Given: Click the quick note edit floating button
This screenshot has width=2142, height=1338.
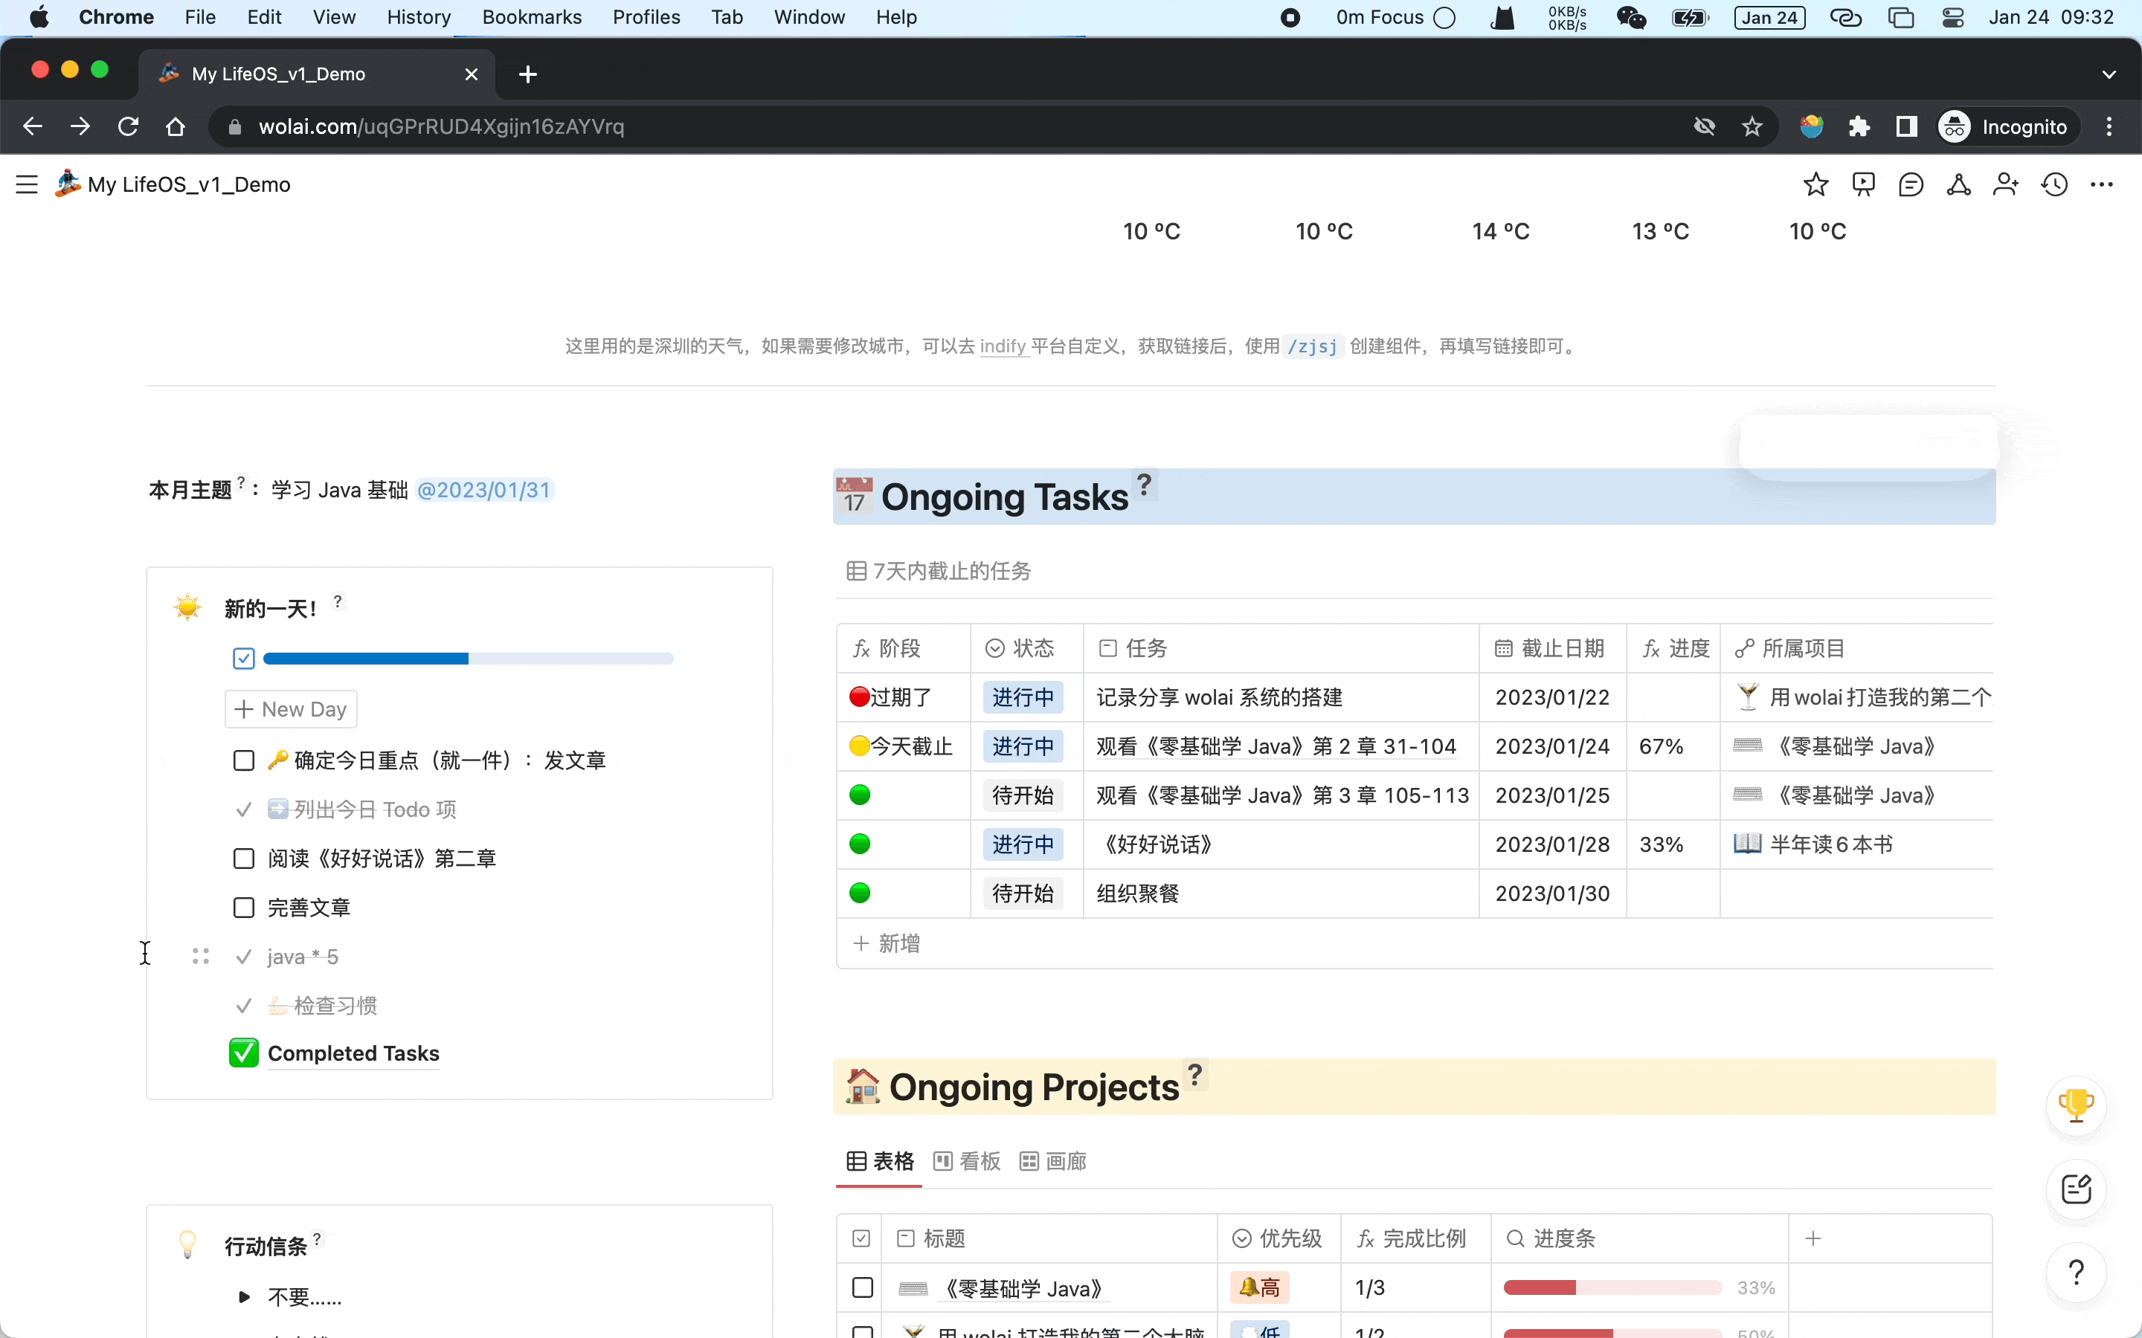Looking at the screenshot, I should (x=2076, y=1189).
